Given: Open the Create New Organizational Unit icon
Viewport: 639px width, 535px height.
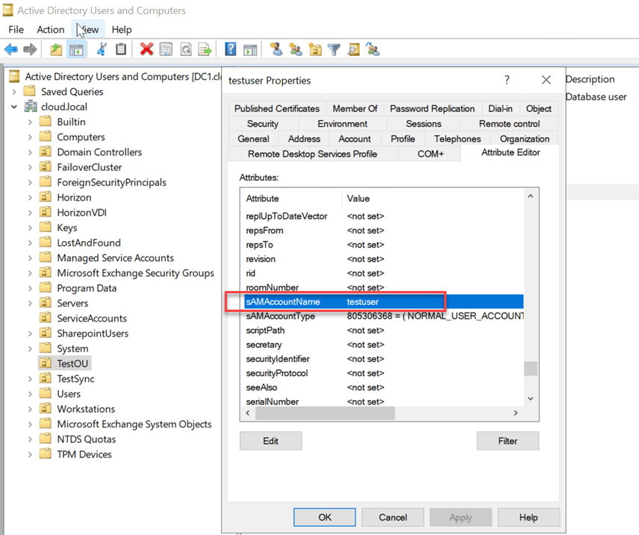Looking at the screenshot, I should pos(315,49).
